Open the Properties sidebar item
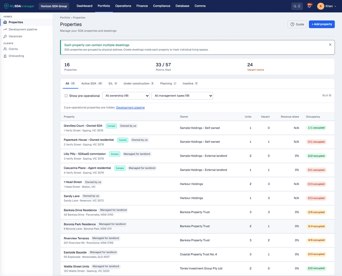Viewport: 342px width, 276px height. 26,22
